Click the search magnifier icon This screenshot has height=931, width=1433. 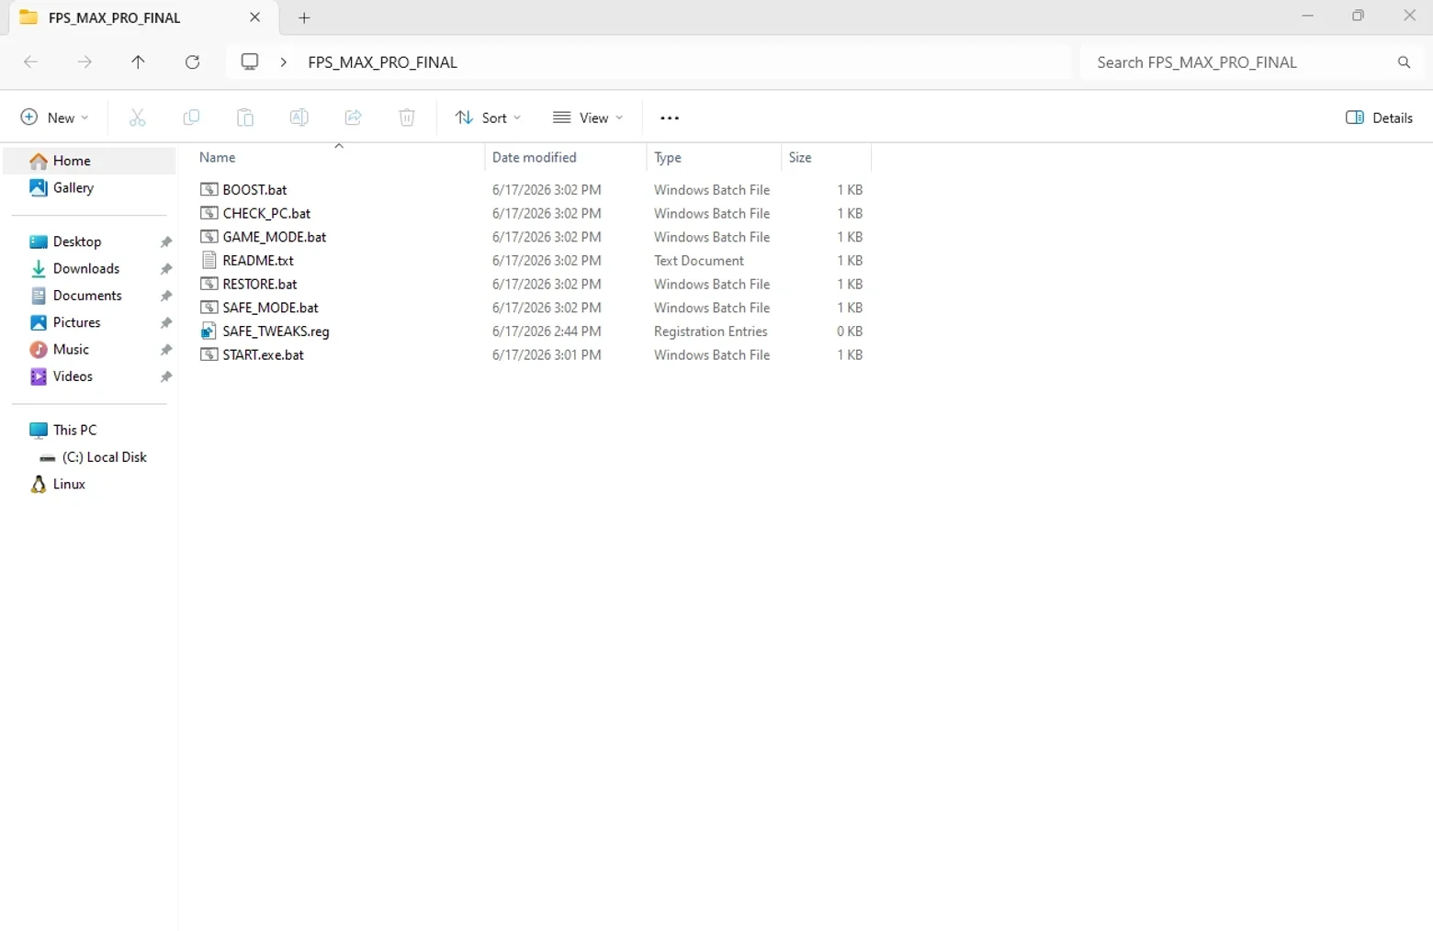[x=1404, y=62]
